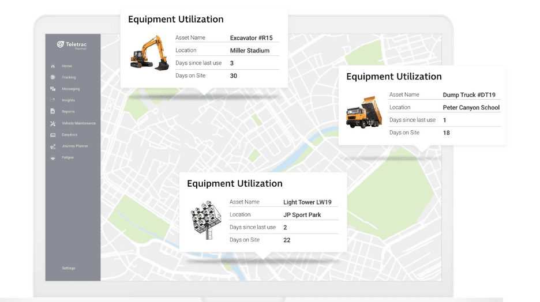Open the Reports document icon
The image size is (540, 302).
52,111
